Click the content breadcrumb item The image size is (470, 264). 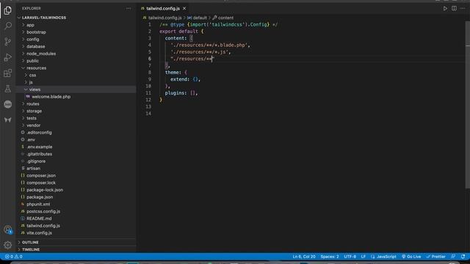(225, 18)
